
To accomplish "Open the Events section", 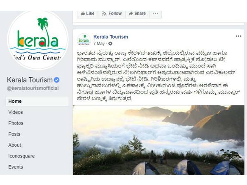I will [16, 167].
